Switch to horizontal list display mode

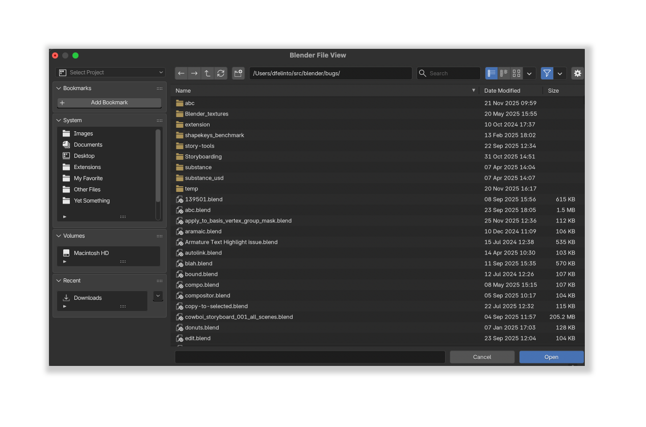(x=504, y=73)
